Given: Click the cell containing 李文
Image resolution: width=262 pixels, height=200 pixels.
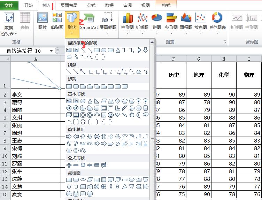Looking at the screenshot, I should tap(36, 95).
